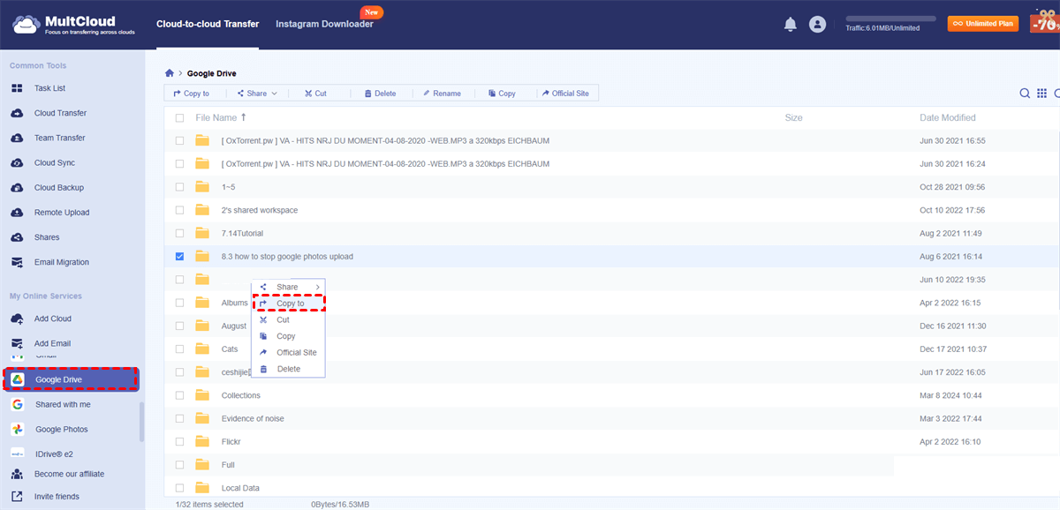This screenshot has height=510, width=1060.
Task: Open Cloud Transfer in sidebar
Action: click(60, 113)
